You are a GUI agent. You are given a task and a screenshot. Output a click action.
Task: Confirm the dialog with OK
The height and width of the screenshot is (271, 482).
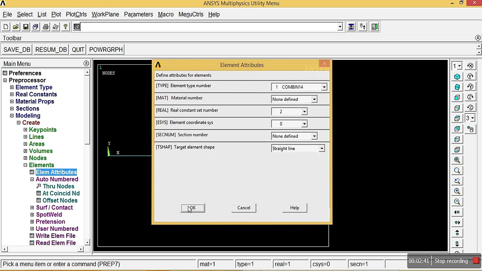click(x=193, y=208)
